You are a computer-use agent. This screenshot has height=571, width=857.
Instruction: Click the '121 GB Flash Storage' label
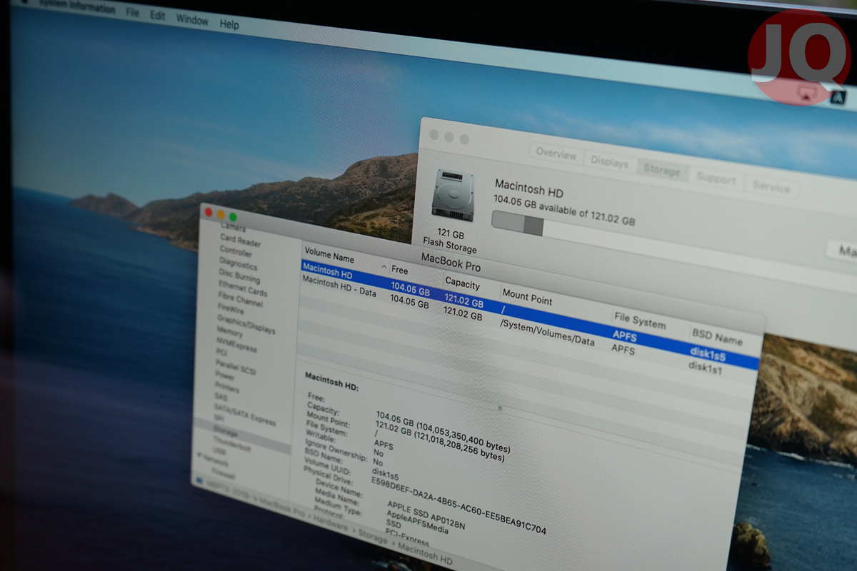[x=449, y=241]
